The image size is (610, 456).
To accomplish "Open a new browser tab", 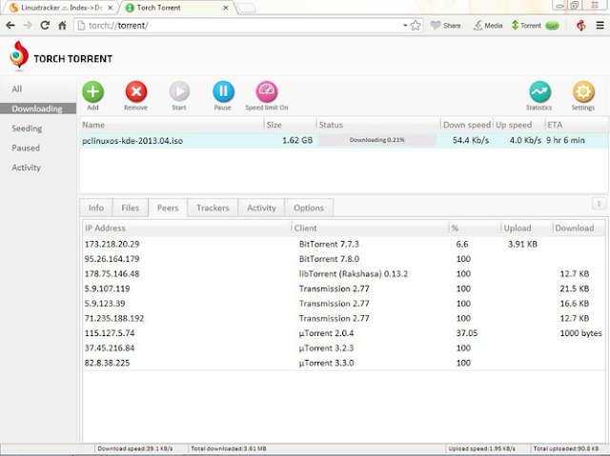I will (x=246, y=8).
